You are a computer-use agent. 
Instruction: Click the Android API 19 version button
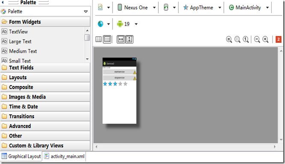click(123, 24)
